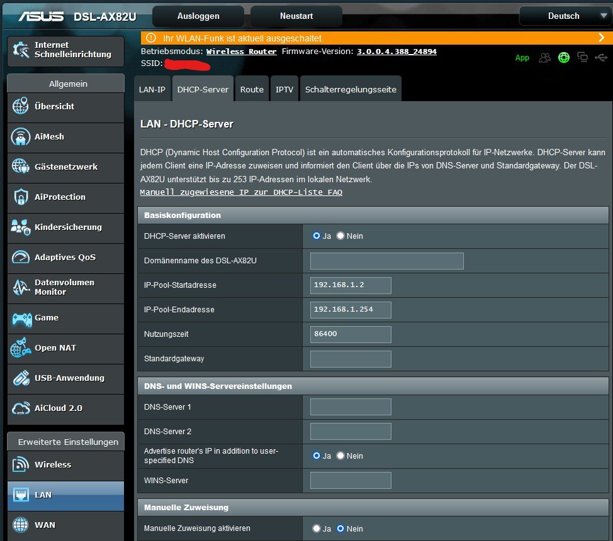Open the AiProtection shield icon
The image size is (613, 541).
(20, 197)
